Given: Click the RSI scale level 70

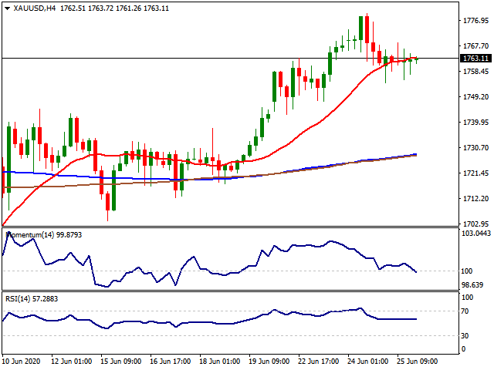Looking at the screenshot, I should pos(465,311).
